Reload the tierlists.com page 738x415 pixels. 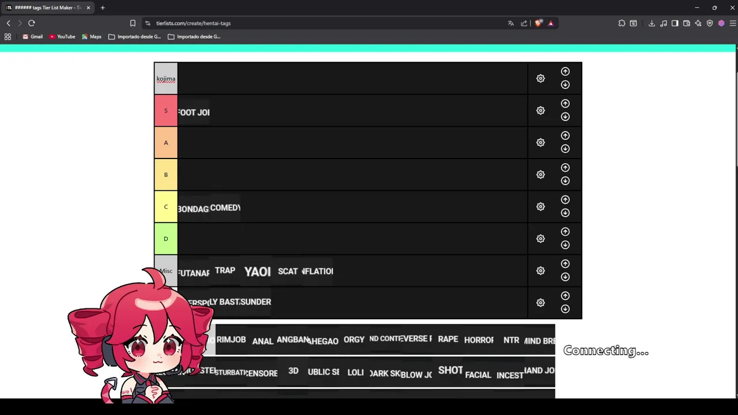[x=32, y=23]
